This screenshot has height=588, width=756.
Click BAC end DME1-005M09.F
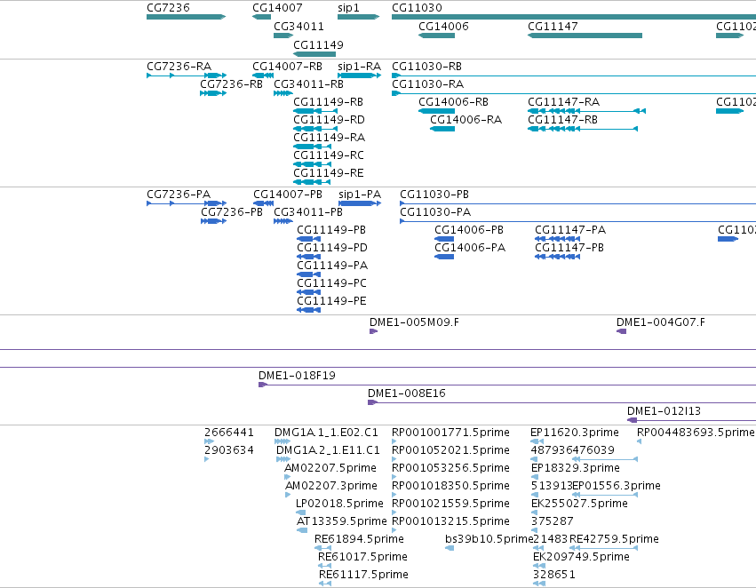(373, 331)
